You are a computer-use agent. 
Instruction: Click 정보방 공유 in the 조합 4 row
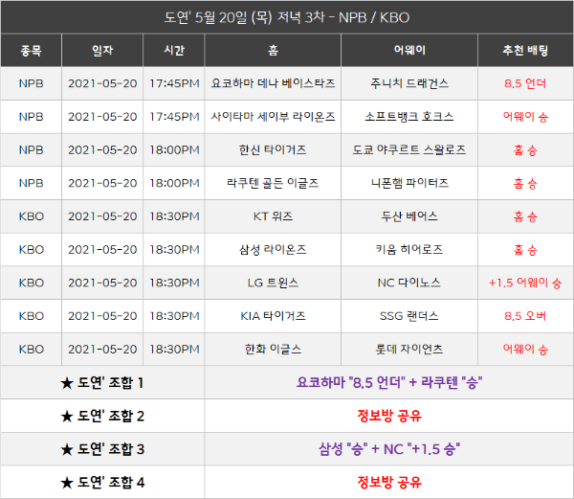[x=389, y=483]
